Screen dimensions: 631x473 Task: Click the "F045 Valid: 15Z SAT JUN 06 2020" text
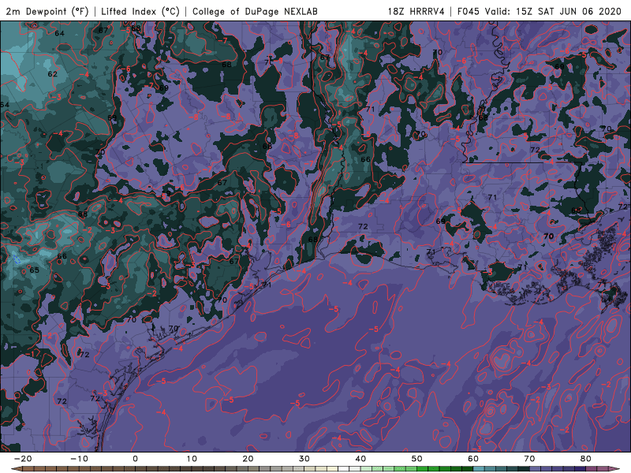tap(540, 11)
